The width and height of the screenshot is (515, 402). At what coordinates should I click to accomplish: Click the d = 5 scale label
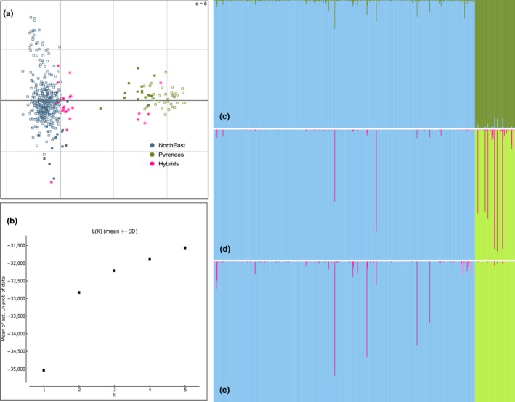pos(200,4)
